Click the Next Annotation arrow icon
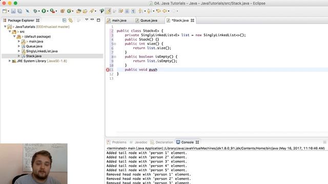The image size is (328, 184). pos(140,11)
